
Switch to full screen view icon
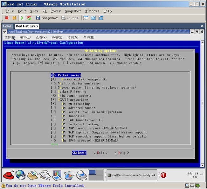pyautogui.click(x=93, y=18)
